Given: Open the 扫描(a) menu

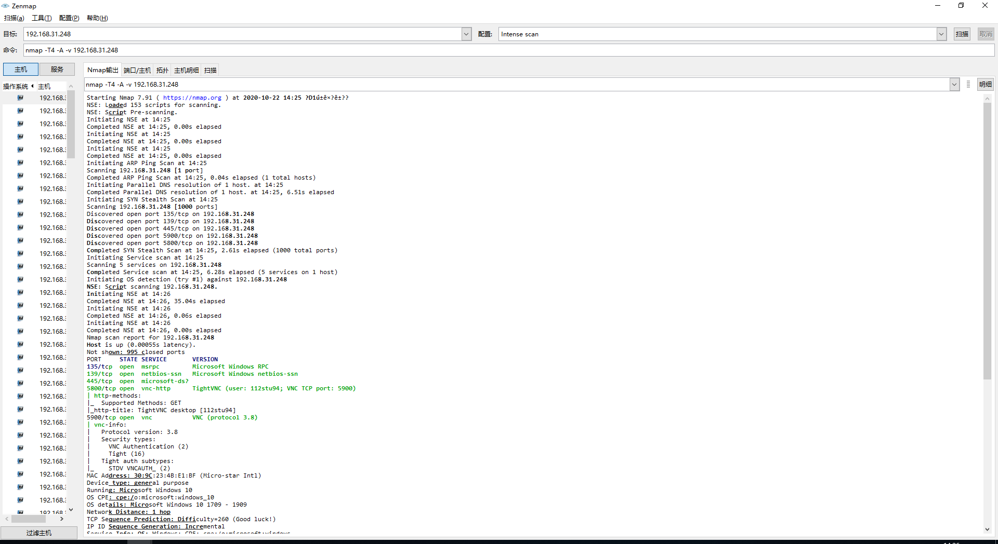Looking at the screenshot, I should pos(14,18).
